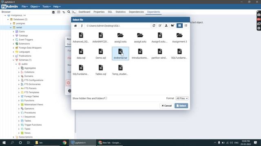The width and height of the screenshot is (261, 146).
Task: Open the Assignment 3 folder
Action: pos(179,37)
